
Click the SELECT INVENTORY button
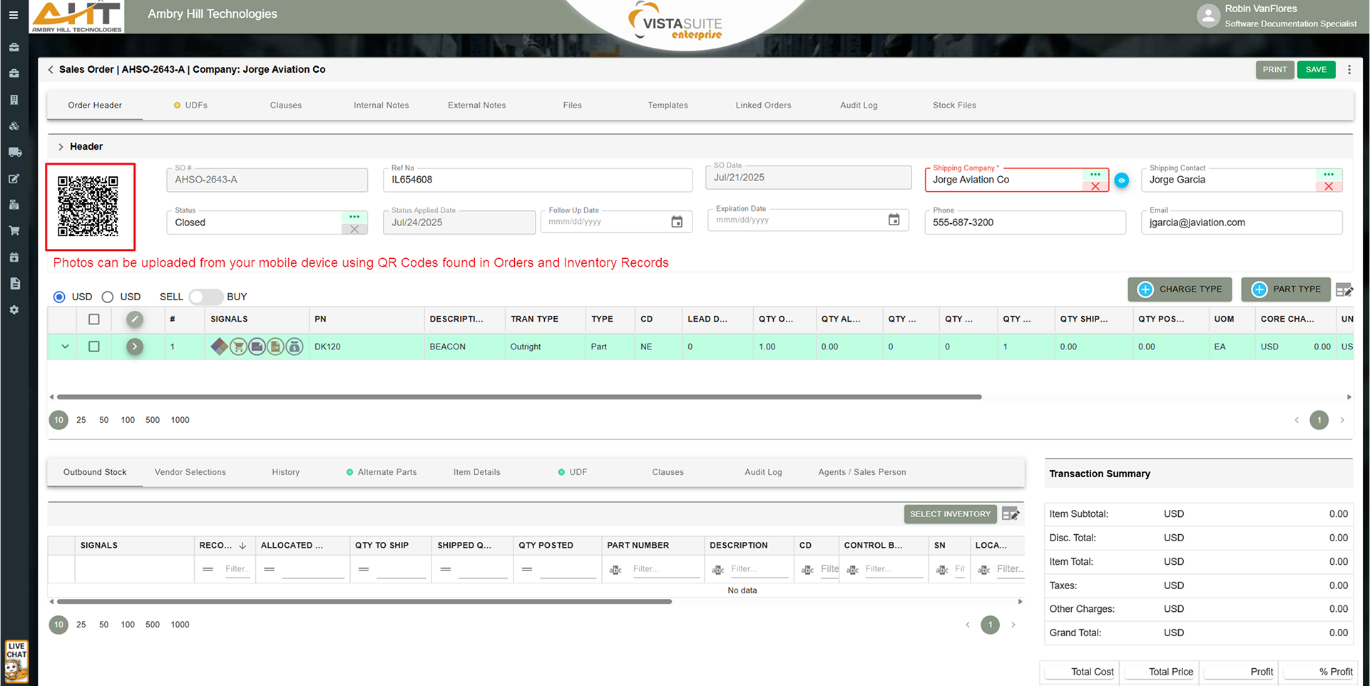(x=949, y=514)
